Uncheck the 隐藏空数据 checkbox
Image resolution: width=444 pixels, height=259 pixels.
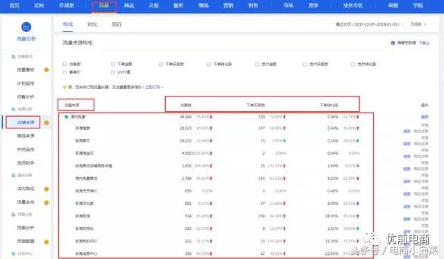click(393, 43)
